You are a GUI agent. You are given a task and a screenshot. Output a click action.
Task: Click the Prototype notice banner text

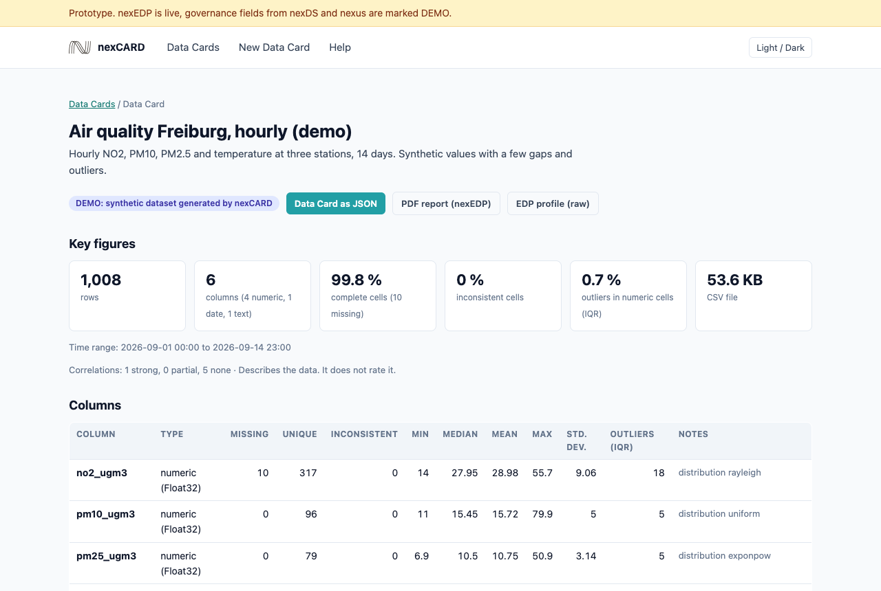coord(260,13)
